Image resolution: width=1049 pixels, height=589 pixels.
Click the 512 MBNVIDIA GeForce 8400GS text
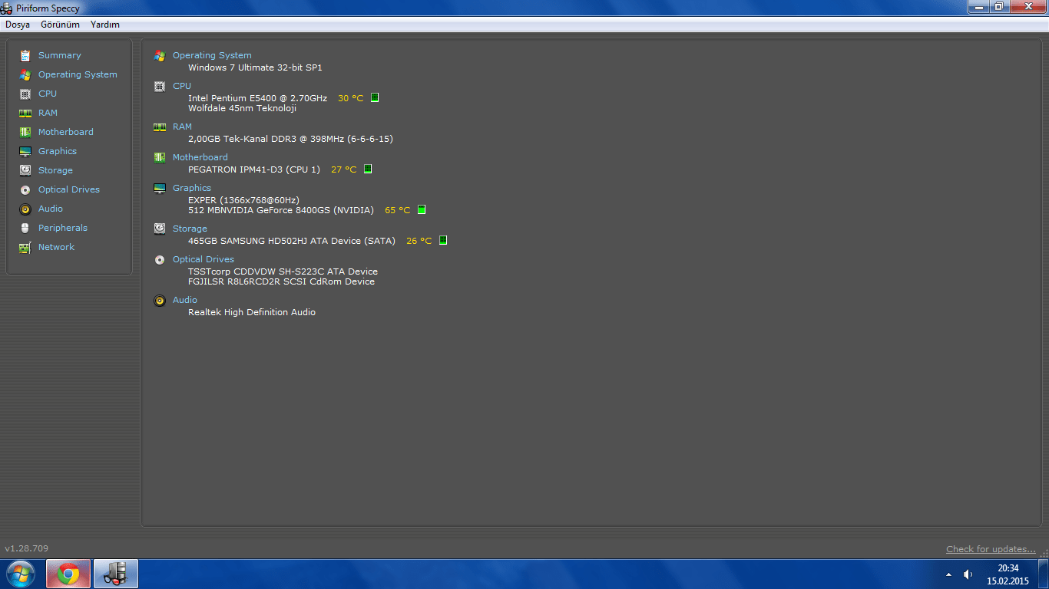click(x=281, y=210)
